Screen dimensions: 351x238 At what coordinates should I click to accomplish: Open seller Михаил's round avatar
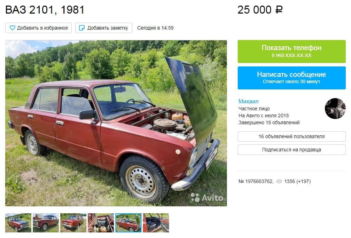tap(335, 109)
